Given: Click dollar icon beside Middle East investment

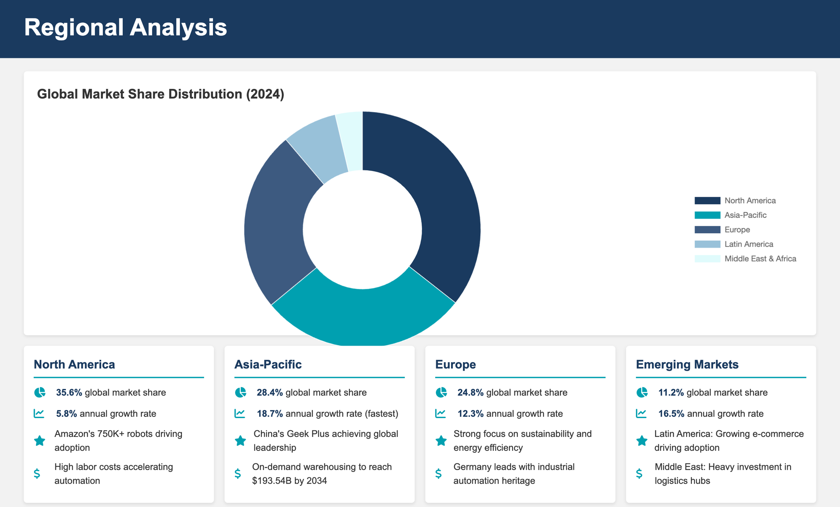Looking at the screenshot, I should coord(639,474).
